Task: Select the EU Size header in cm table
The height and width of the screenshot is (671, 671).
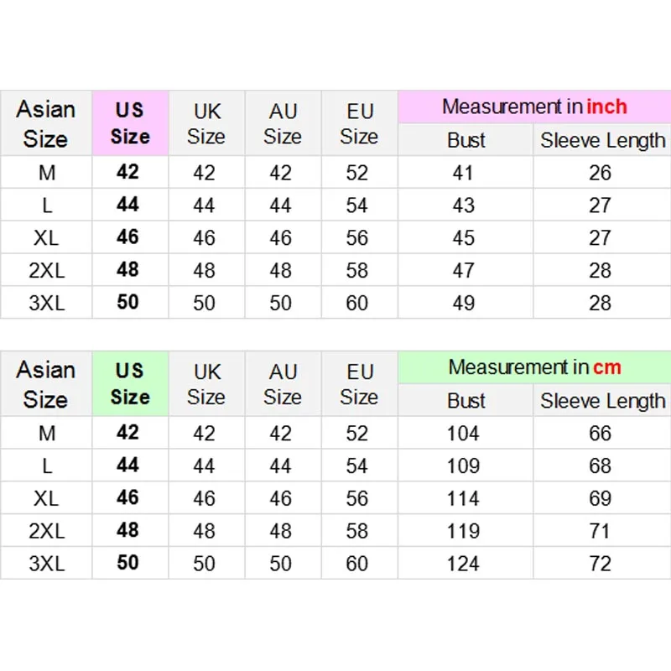Action: [x=359, y=383]
